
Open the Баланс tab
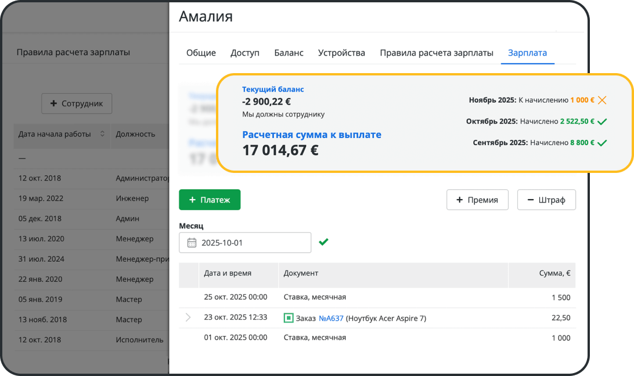tap(289, 53)
